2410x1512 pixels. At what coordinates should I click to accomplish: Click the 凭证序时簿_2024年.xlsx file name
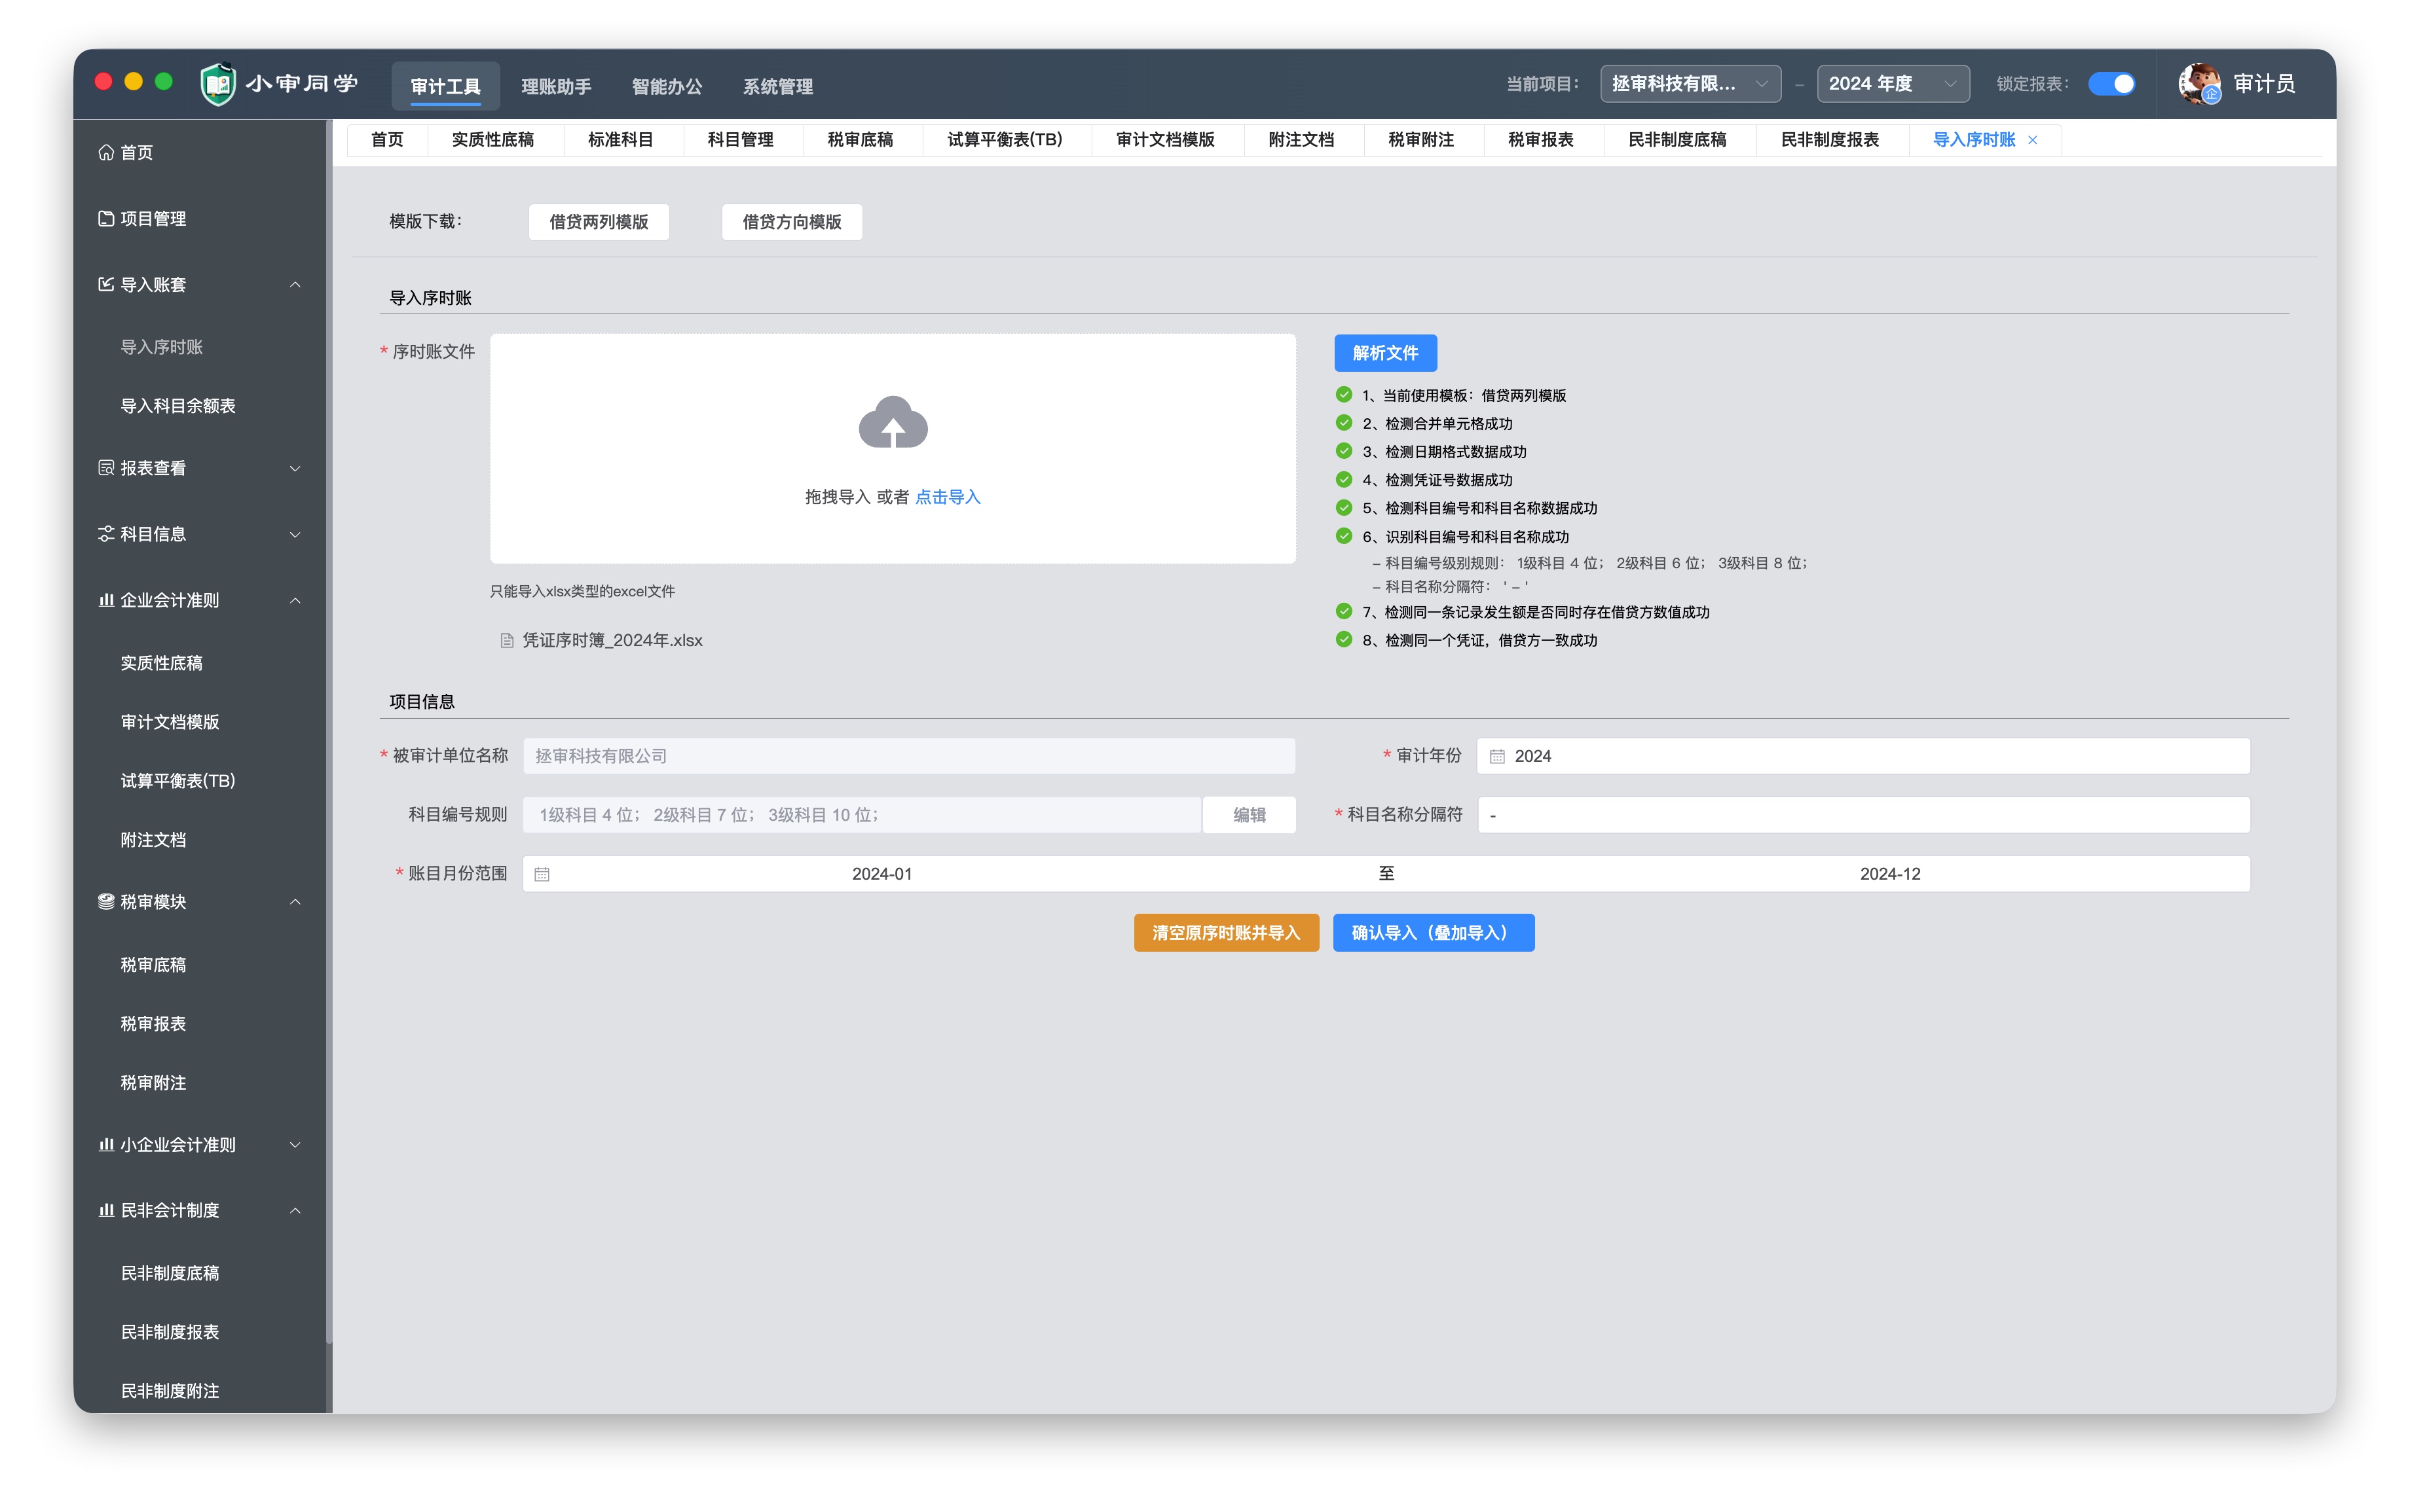(x=612, y=641)
